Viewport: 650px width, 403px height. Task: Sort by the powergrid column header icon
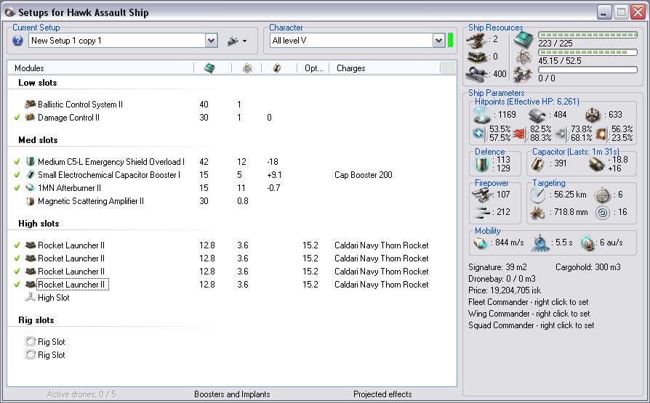point(209,68)
